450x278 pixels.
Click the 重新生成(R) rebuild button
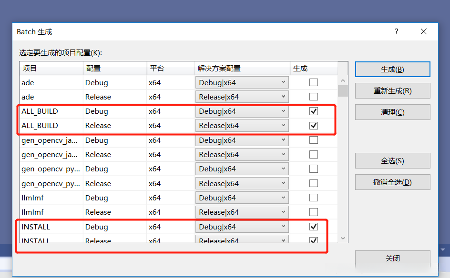click(392, 90)
